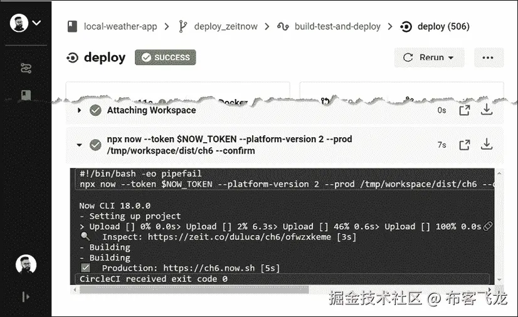Click 'Now CLI 18.0.0' log line
The width and height of the screenshot is (518, 317).
[x=115, y=206]
